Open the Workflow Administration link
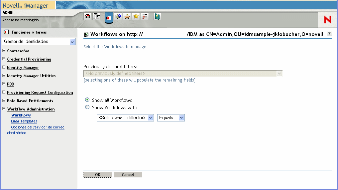The width and height of the screenshot is (338, 190). tap(31, 109)
